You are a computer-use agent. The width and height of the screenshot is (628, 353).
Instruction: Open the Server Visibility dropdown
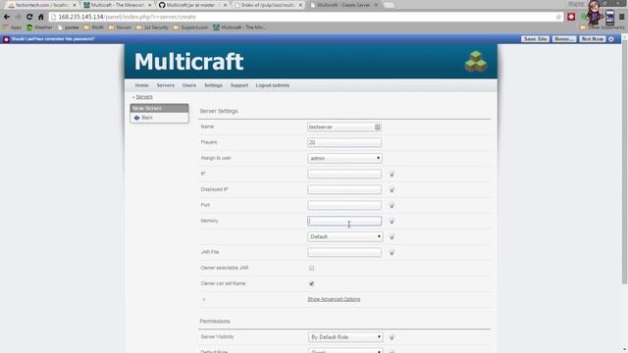click(x=345, y=337)
